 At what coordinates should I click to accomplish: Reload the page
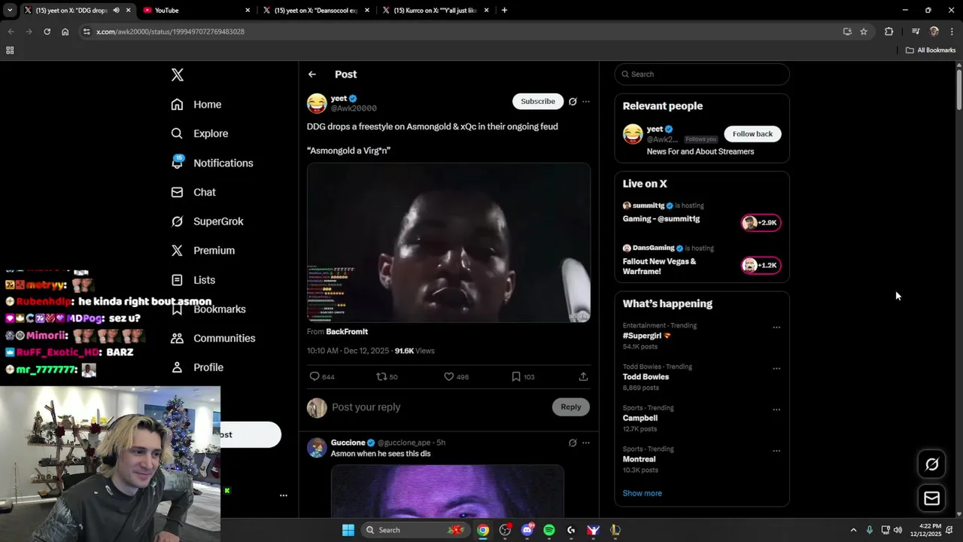[x=47, y=32]
